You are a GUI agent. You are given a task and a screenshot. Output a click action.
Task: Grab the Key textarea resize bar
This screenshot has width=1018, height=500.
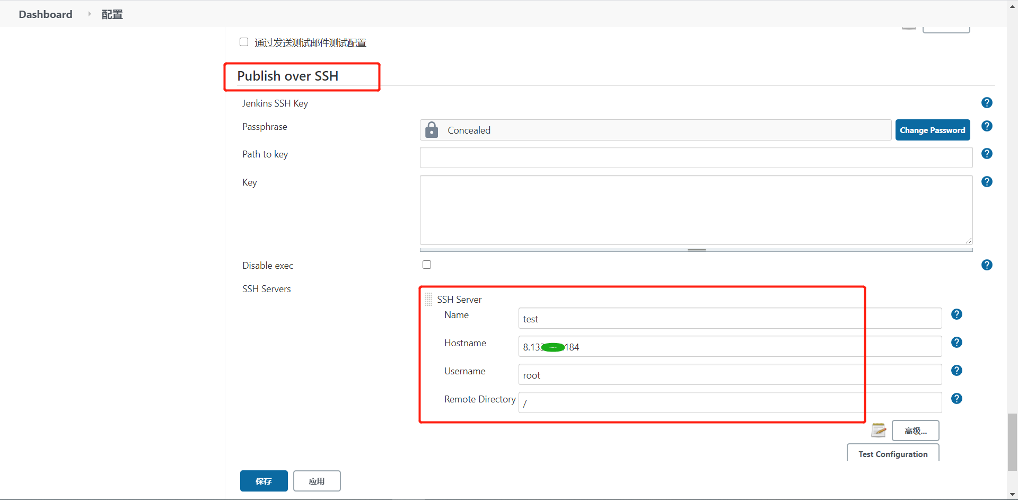point(696,250)
